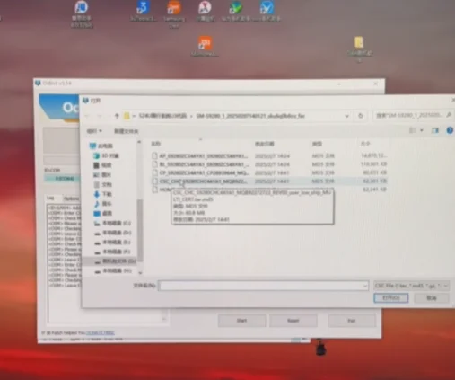This screenshot has height=380, width=455.
Task: Expand the file name history dropdown arrow
Action: [365, 286]
